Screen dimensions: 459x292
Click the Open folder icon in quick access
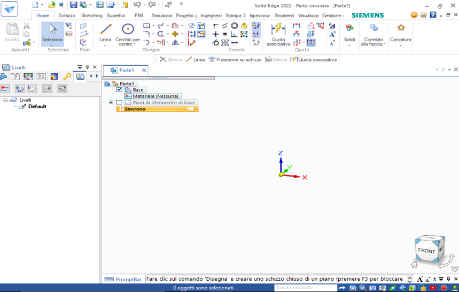pyautogui.click(x=52, y=5)
